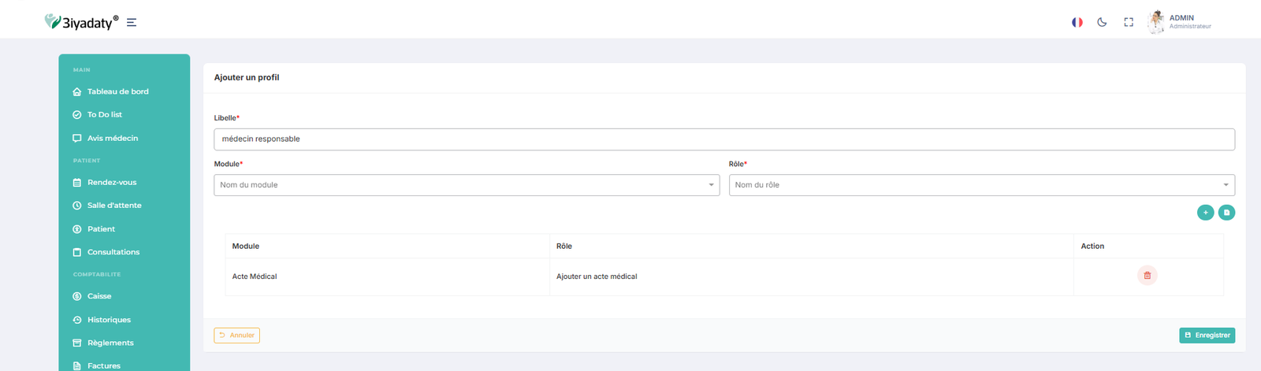Enter fullscreen mode via the header icon
The width and height of the screenshot is (1261, 371).
point(1129,22)
